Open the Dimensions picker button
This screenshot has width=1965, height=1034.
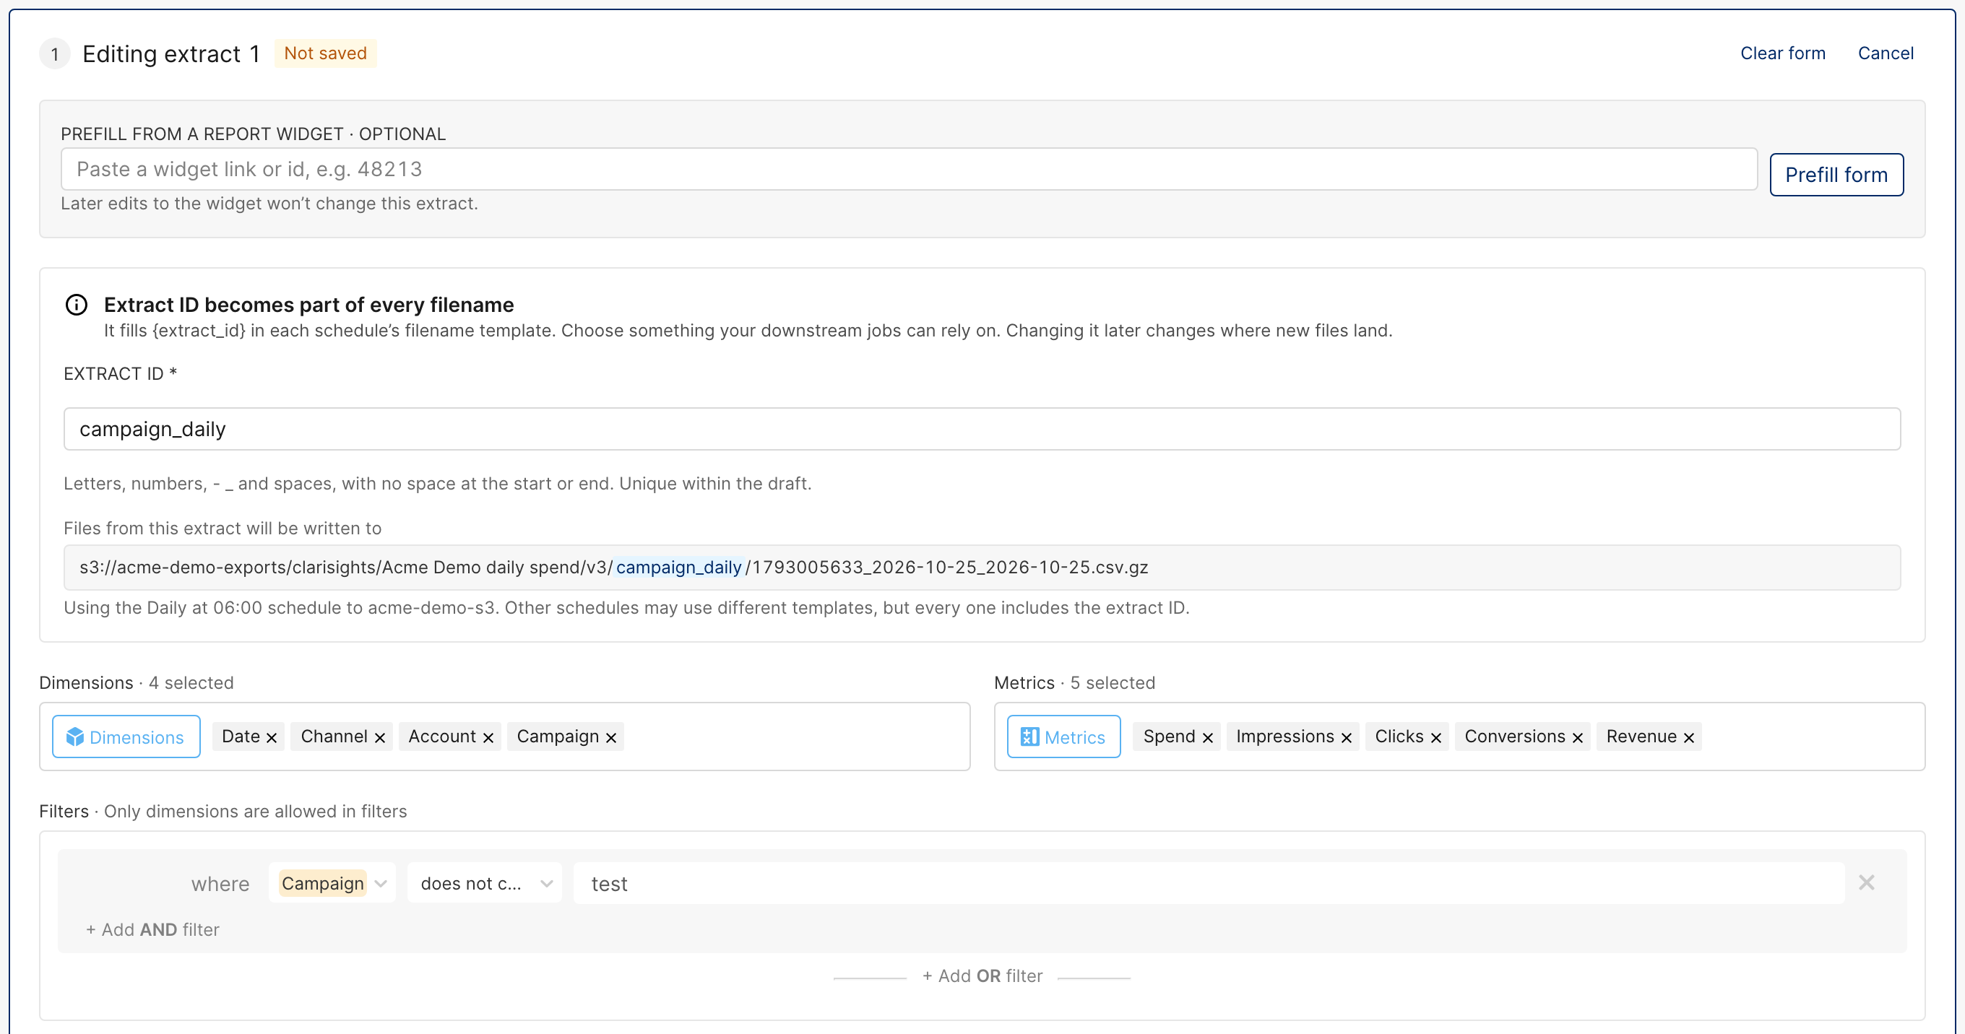click(x=126, y=737)
